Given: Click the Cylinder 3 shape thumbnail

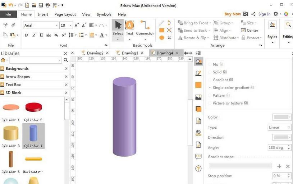Looking at the screenshot, I should [11, 133].
